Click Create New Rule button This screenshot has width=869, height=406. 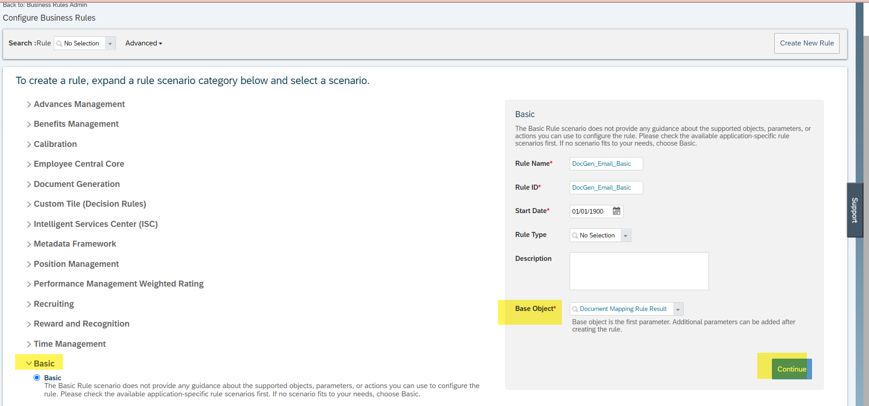click(806, 43)
